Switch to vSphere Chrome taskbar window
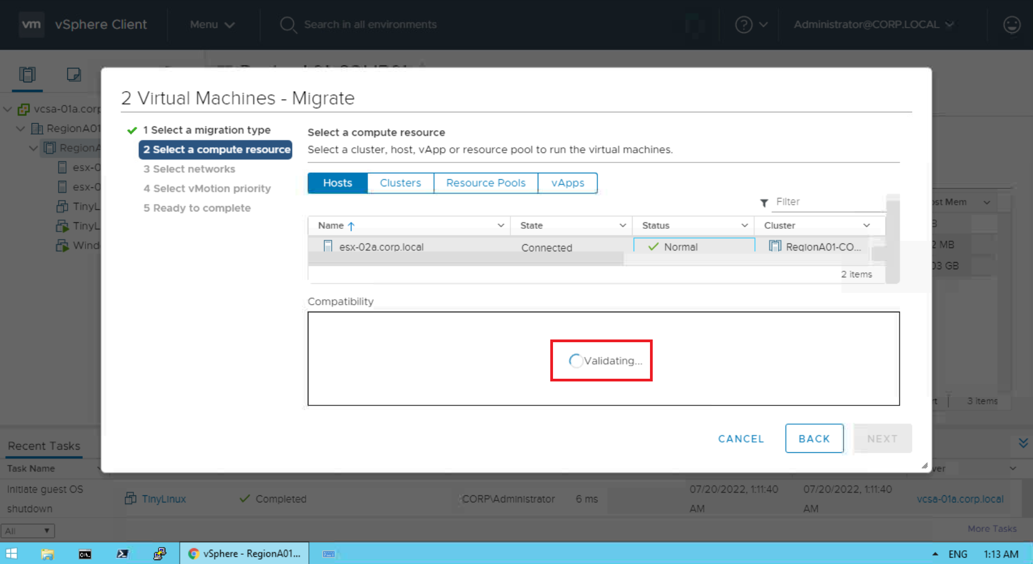This screenshot has height=564, width=1033. point(244,554)
